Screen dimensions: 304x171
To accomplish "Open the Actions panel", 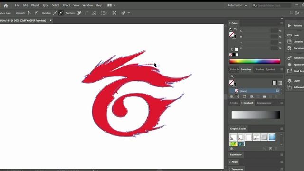I will pyautogui.click(x=295, y=25).
